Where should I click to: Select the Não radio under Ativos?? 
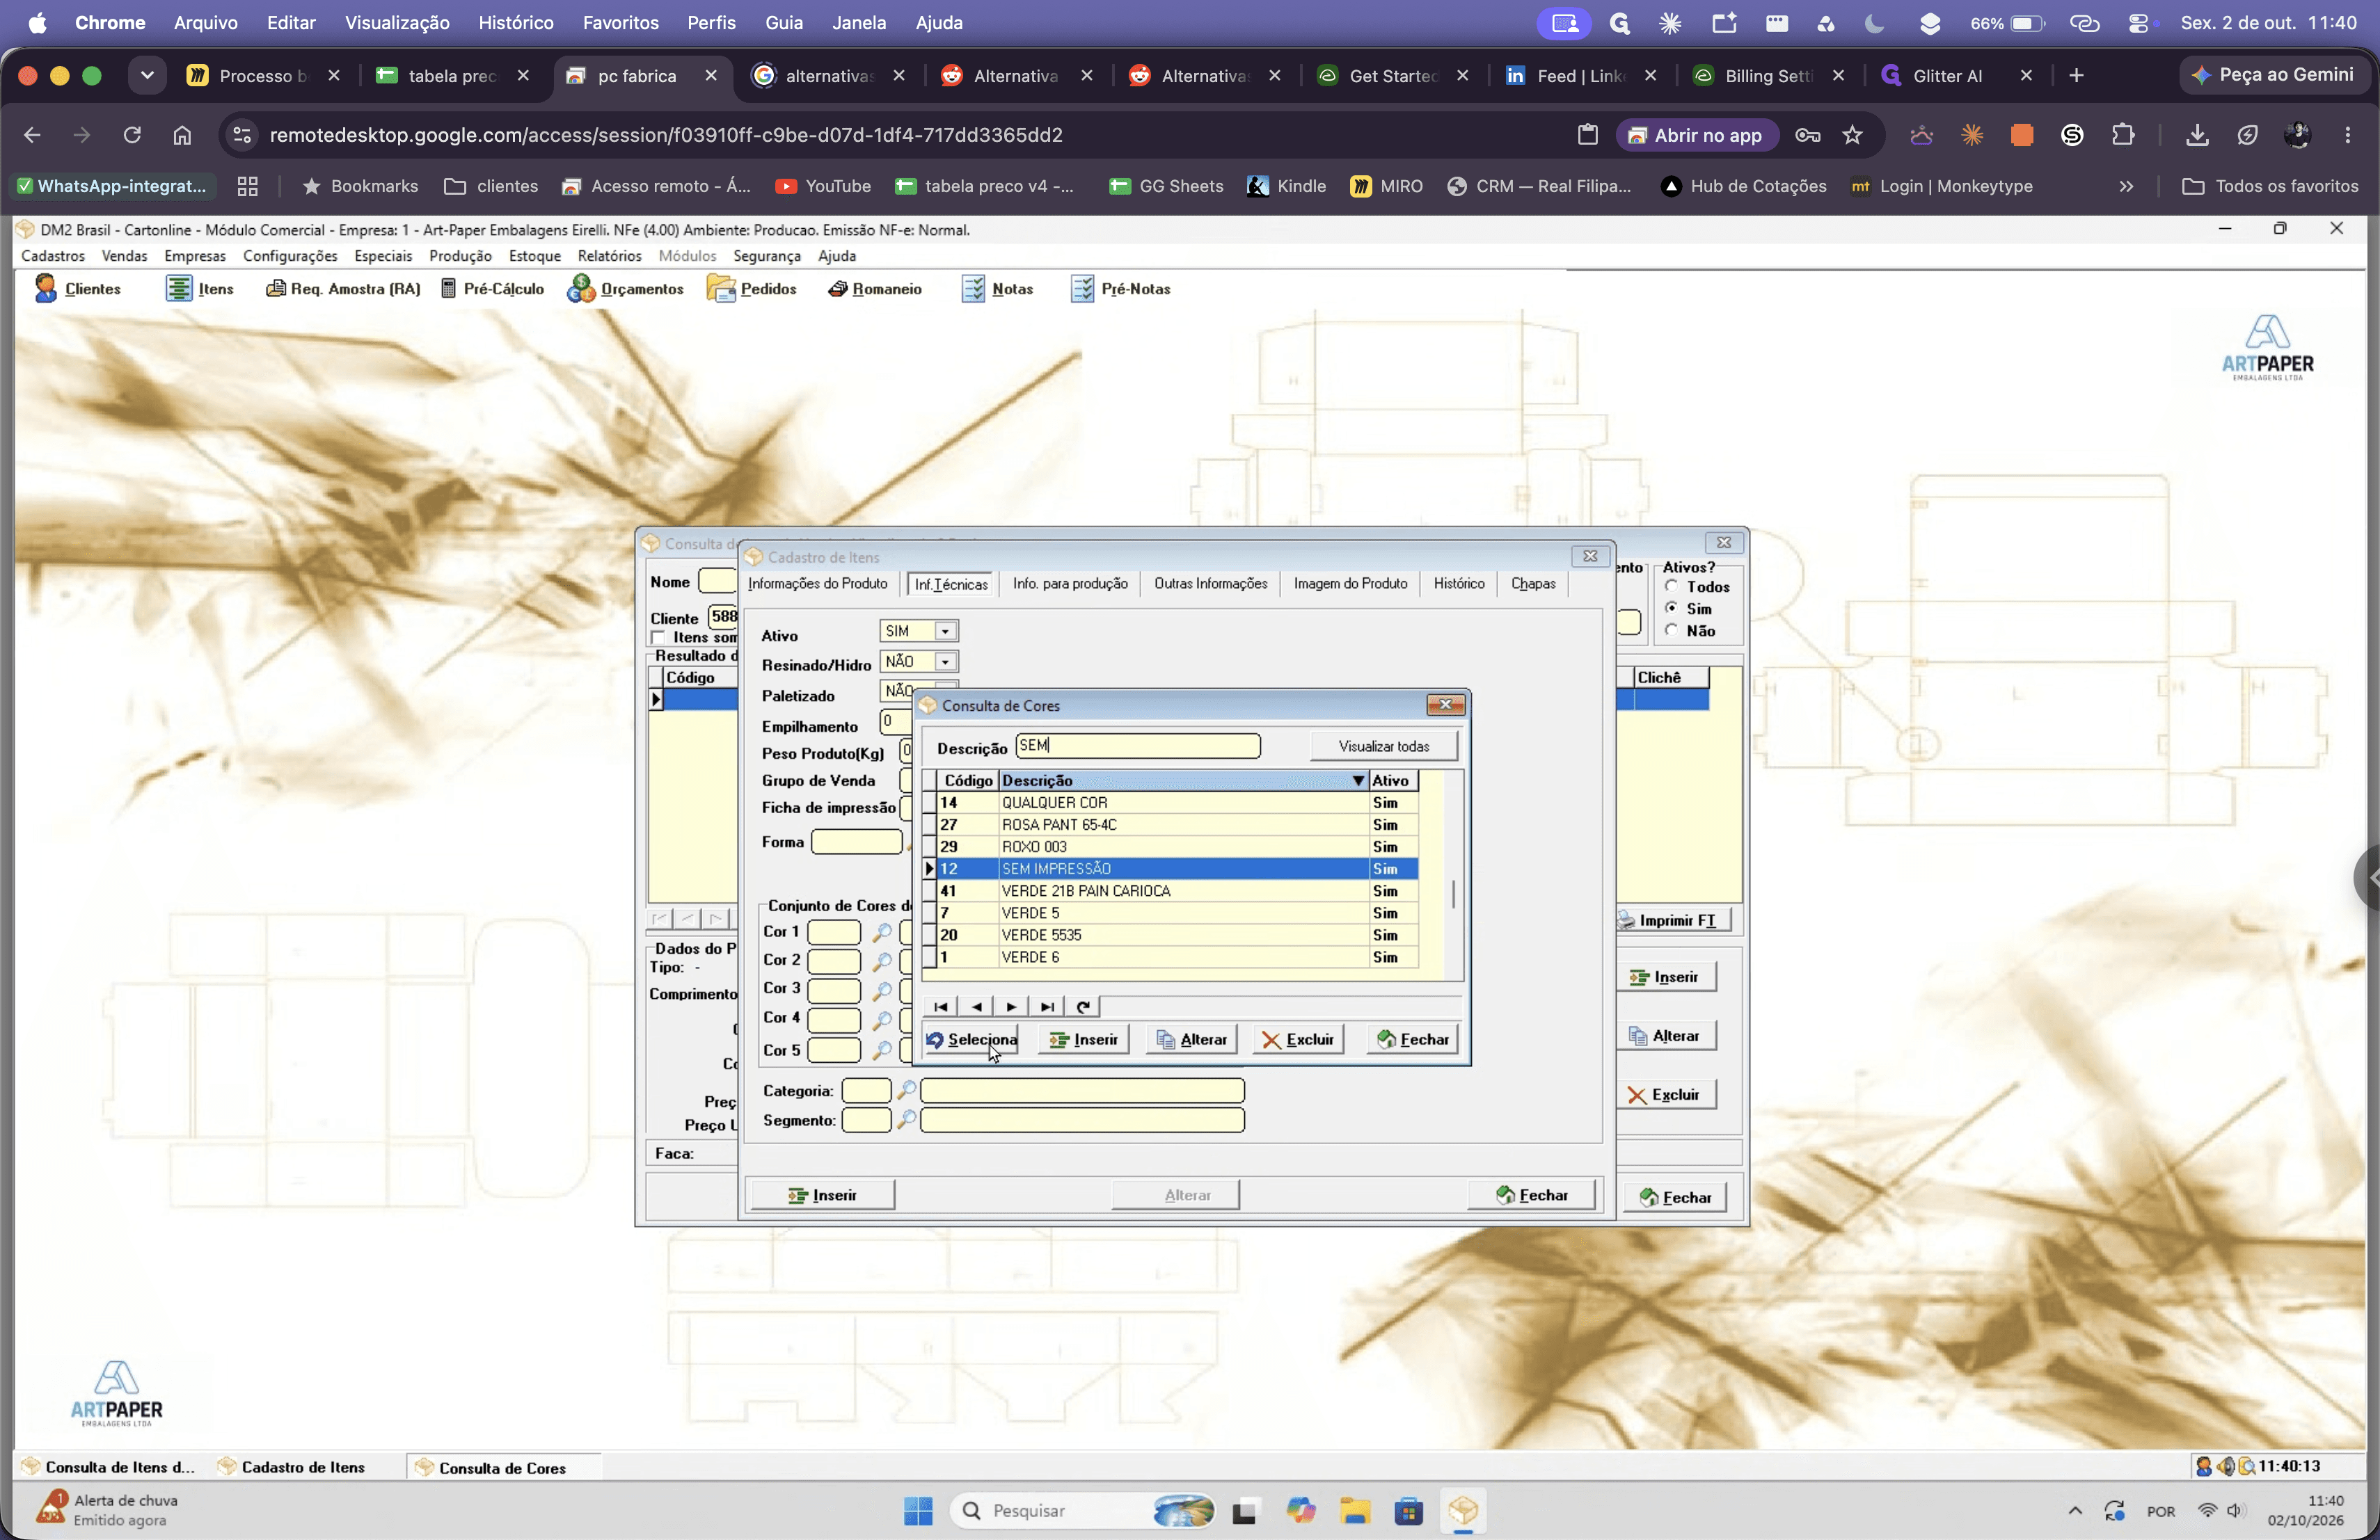coord(1671,631)
